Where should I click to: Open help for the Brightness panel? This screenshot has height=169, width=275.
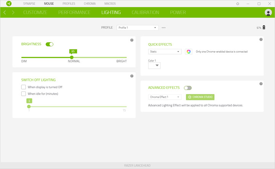coord(132,40)
